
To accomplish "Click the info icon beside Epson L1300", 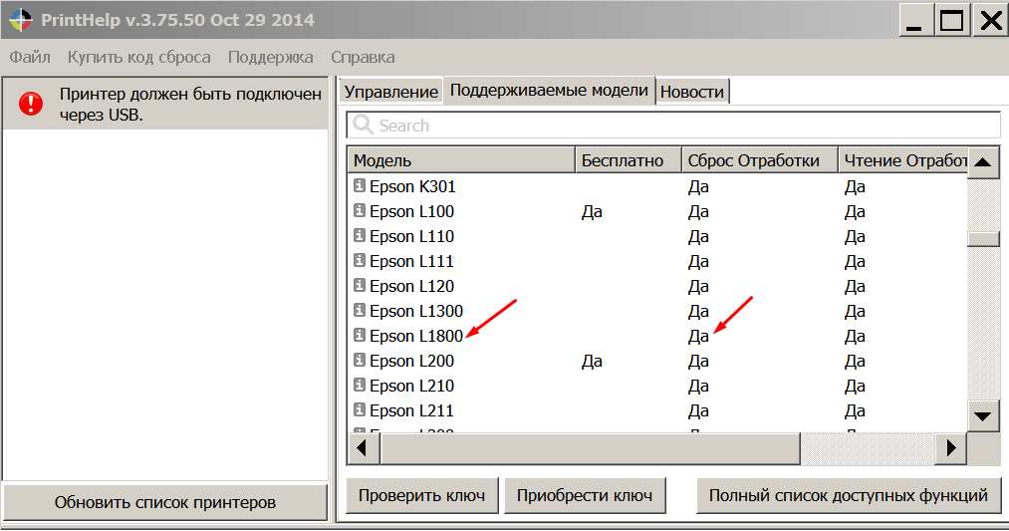I will click(x=359, y=310).
